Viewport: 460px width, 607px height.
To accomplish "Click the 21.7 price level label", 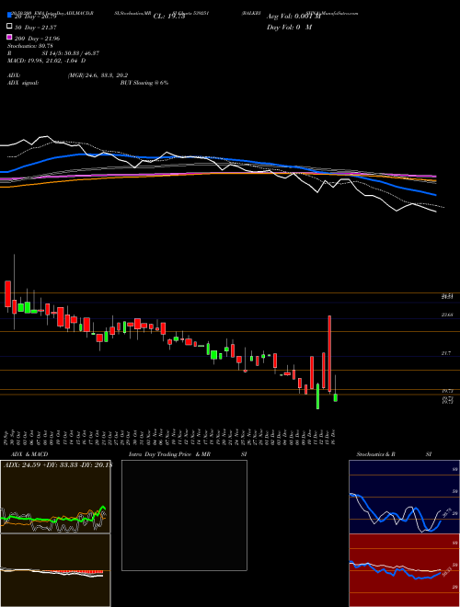I will pyautogui.click(x=447, y=353).
